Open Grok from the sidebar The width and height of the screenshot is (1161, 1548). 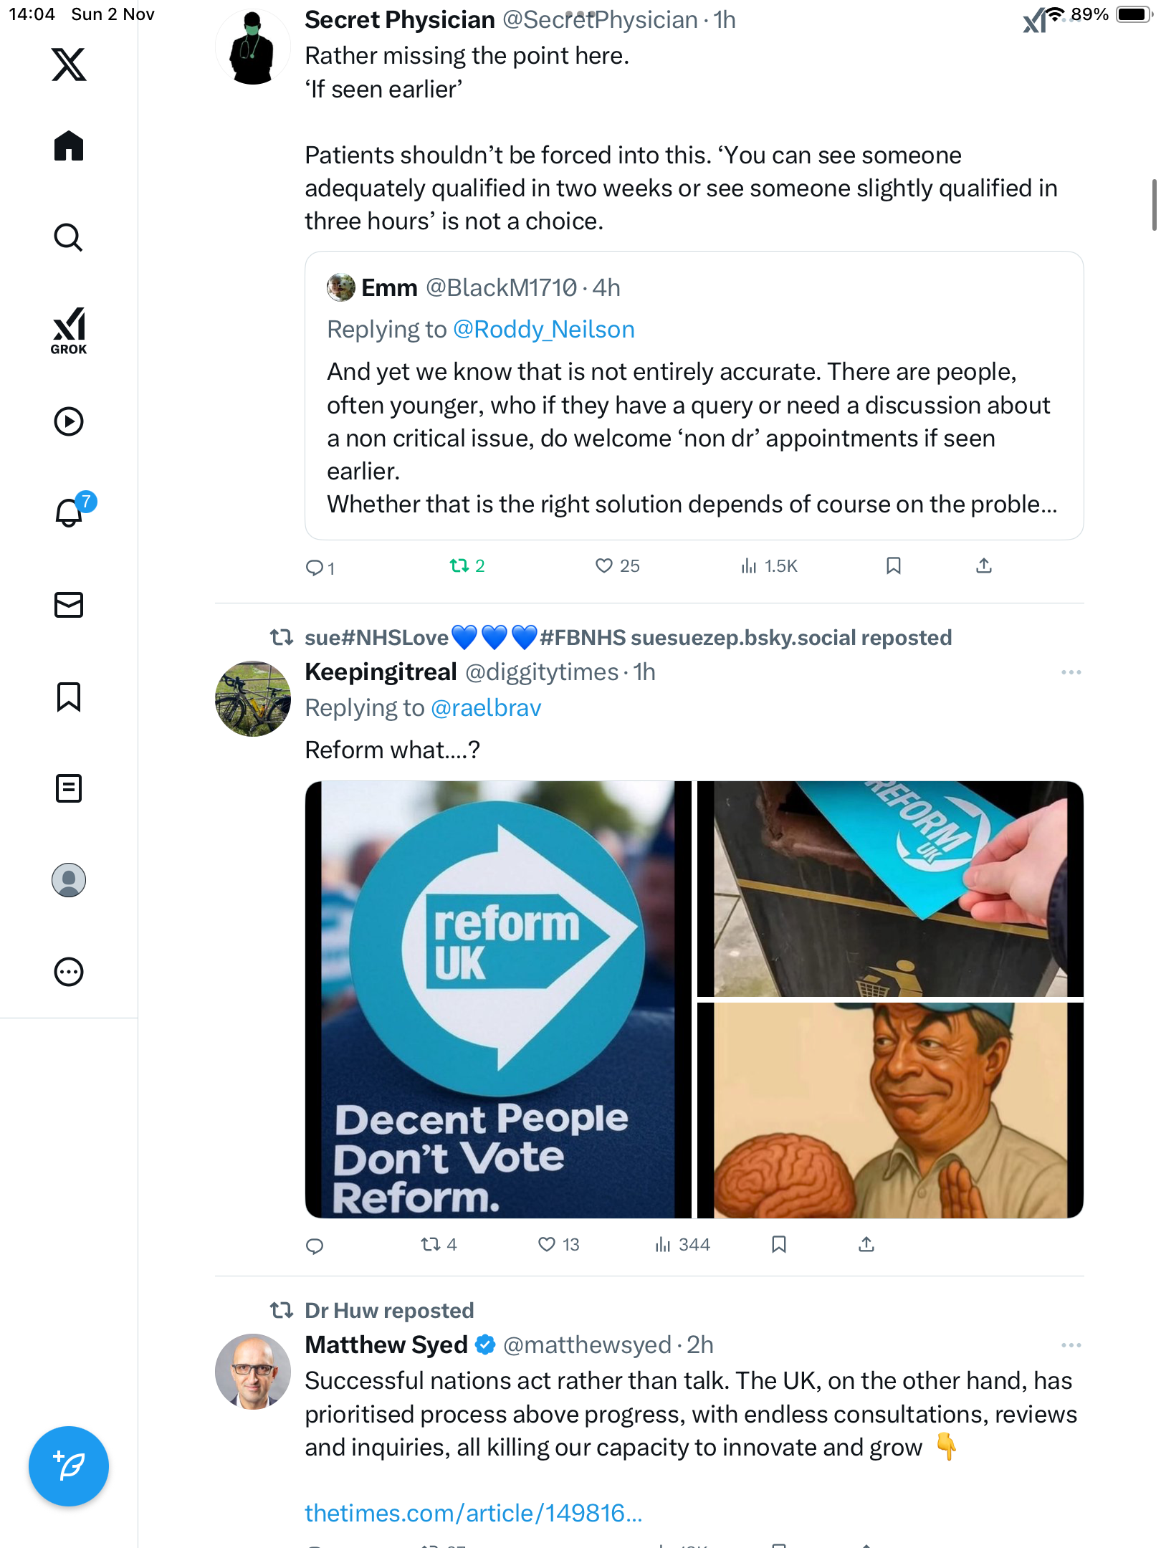pos(69,330)
